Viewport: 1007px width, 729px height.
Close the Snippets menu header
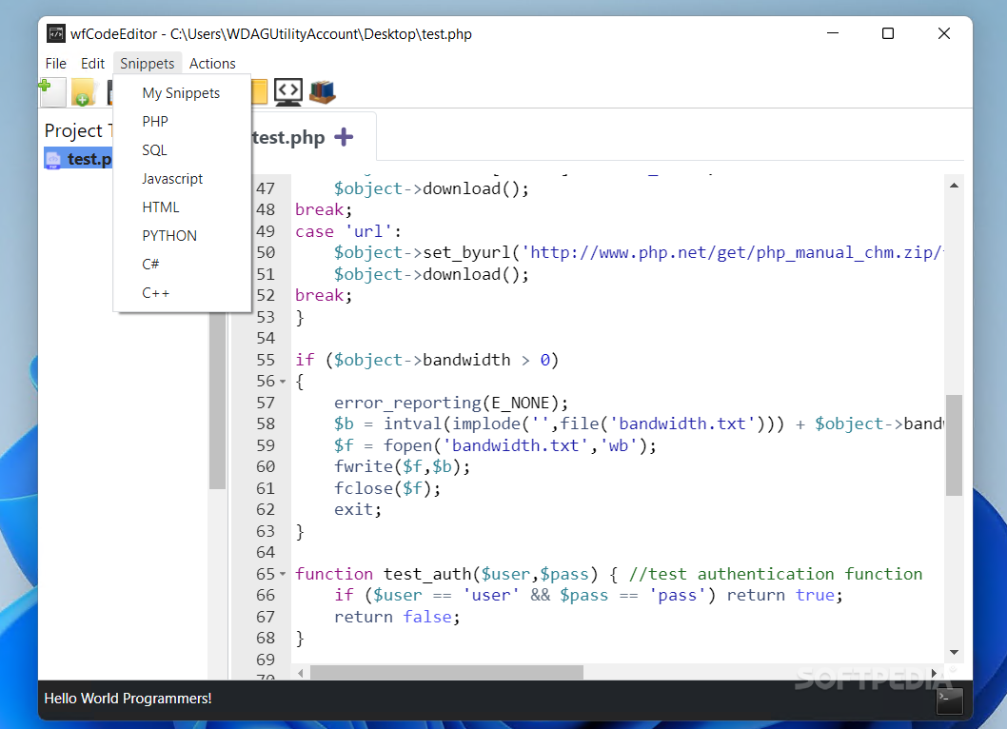148,64
